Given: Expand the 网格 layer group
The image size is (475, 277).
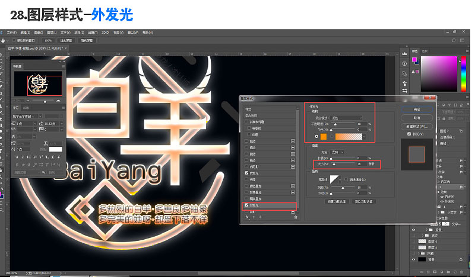Looking at the screenshot, I should pos(420,253).
